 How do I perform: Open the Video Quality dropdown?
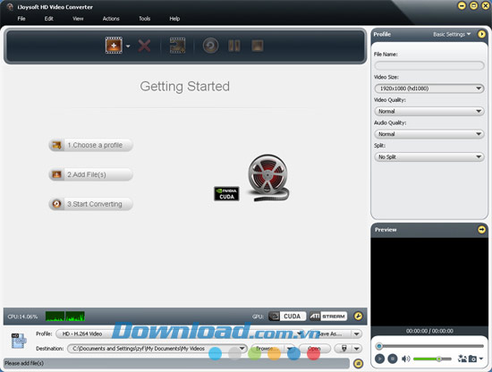[428, 111]
